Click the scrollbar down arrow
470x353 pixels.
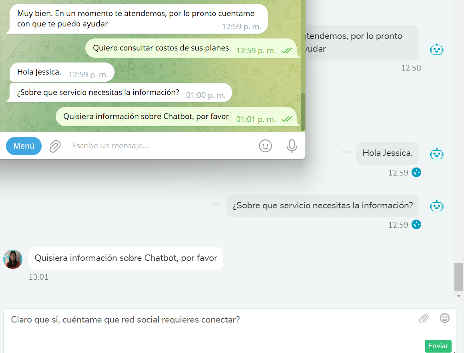pos(458,296)
